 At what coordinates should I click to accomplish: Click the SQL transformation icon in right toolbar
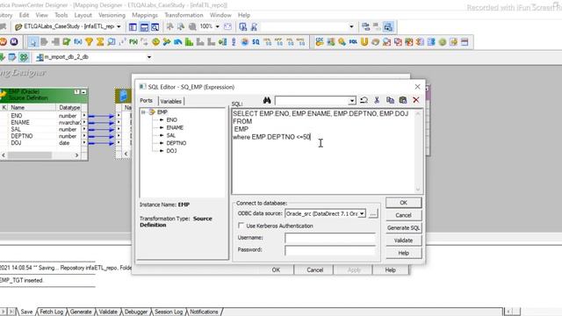[x=353, y=42]
